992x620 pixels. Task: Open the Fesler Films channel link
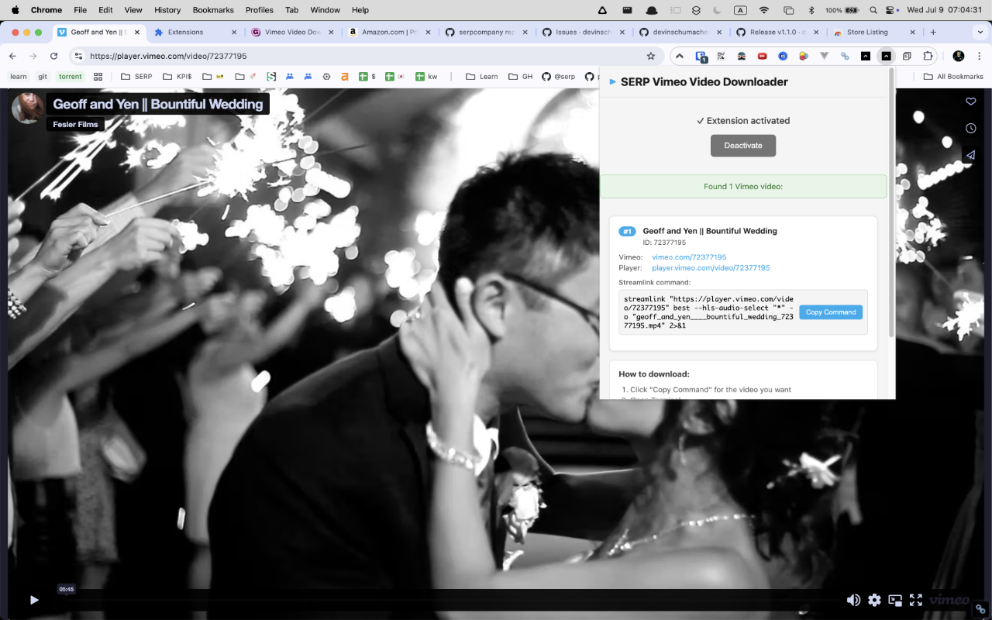click(75, 124)
